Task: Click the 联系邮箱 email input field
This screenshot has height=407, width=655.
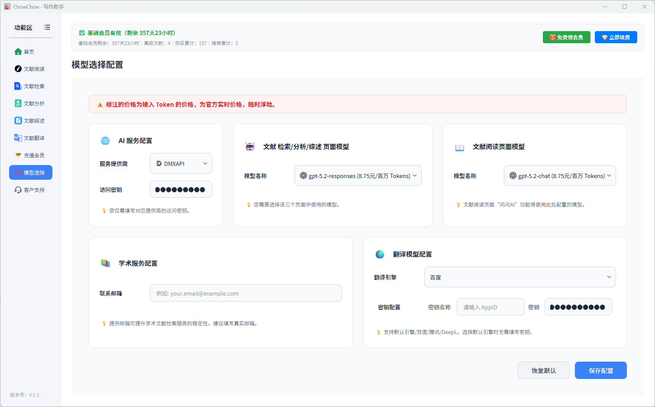Action: pyautogui.click(x=245, y=293)
